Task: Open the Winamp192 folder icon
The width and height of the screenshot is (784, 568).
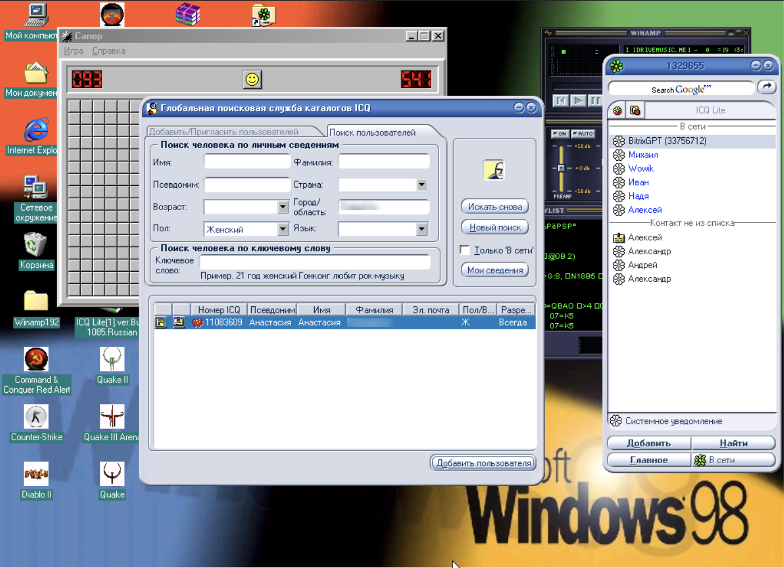Action: [x=36, y=302]
